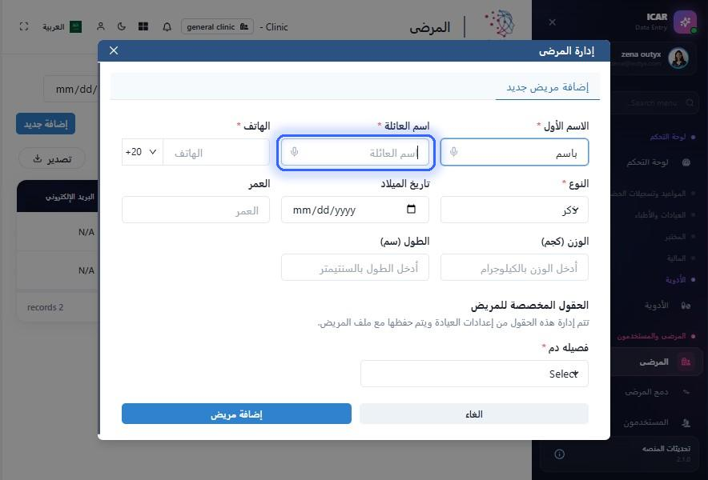Click the المستخدمون users icon in sidebar
This screenshot has width=708, height=480.
point(686,422)
